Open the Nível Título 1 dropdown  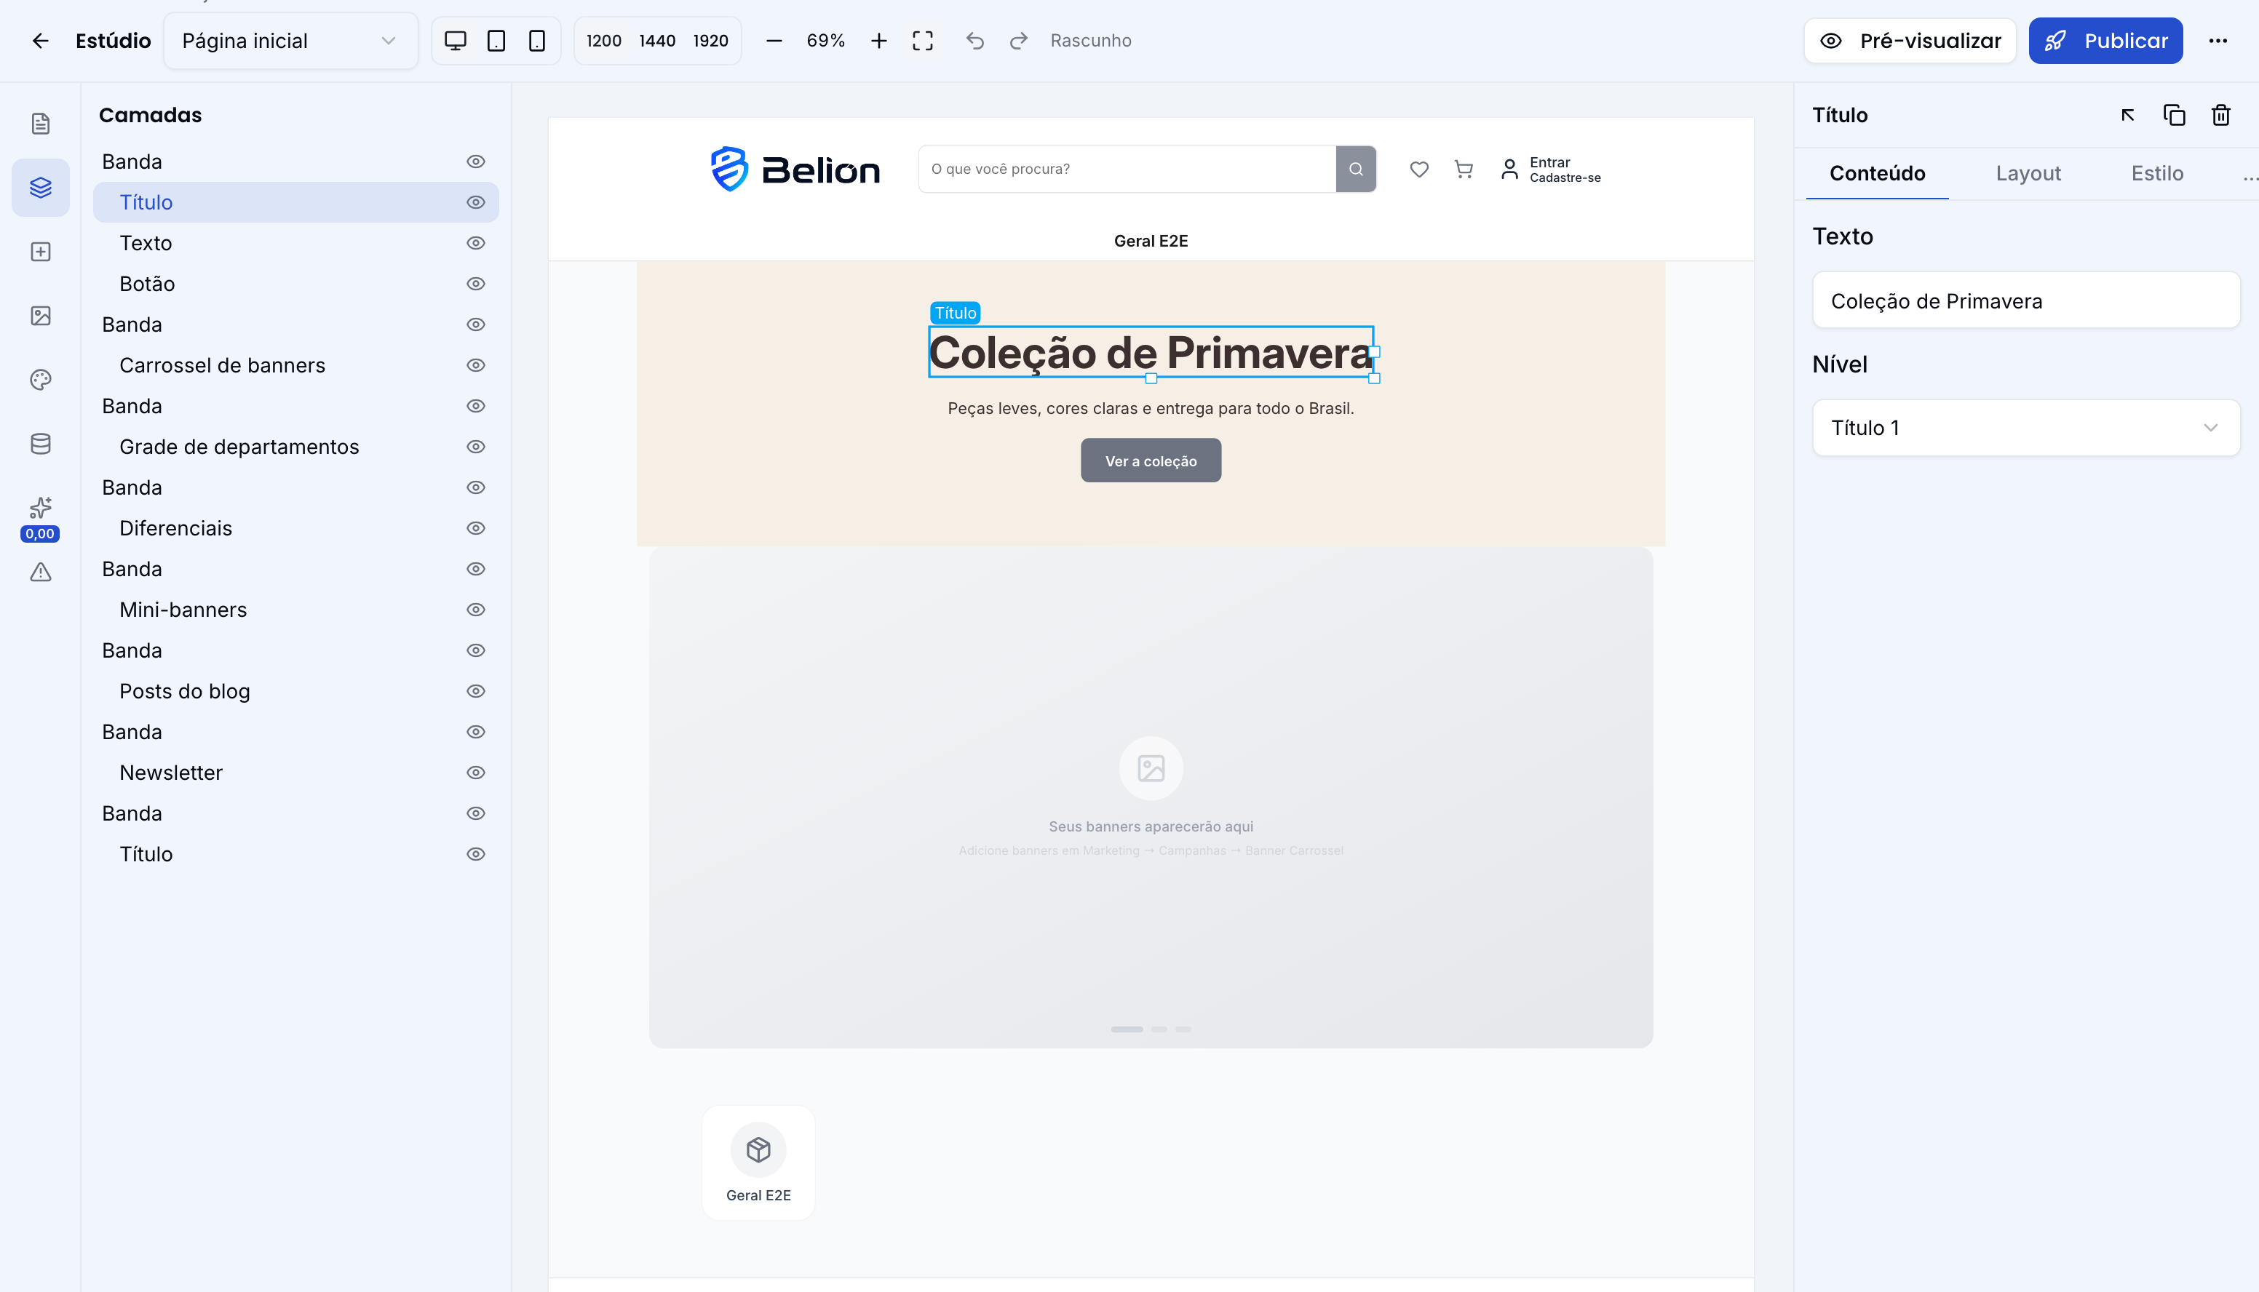coord(2025,428)
